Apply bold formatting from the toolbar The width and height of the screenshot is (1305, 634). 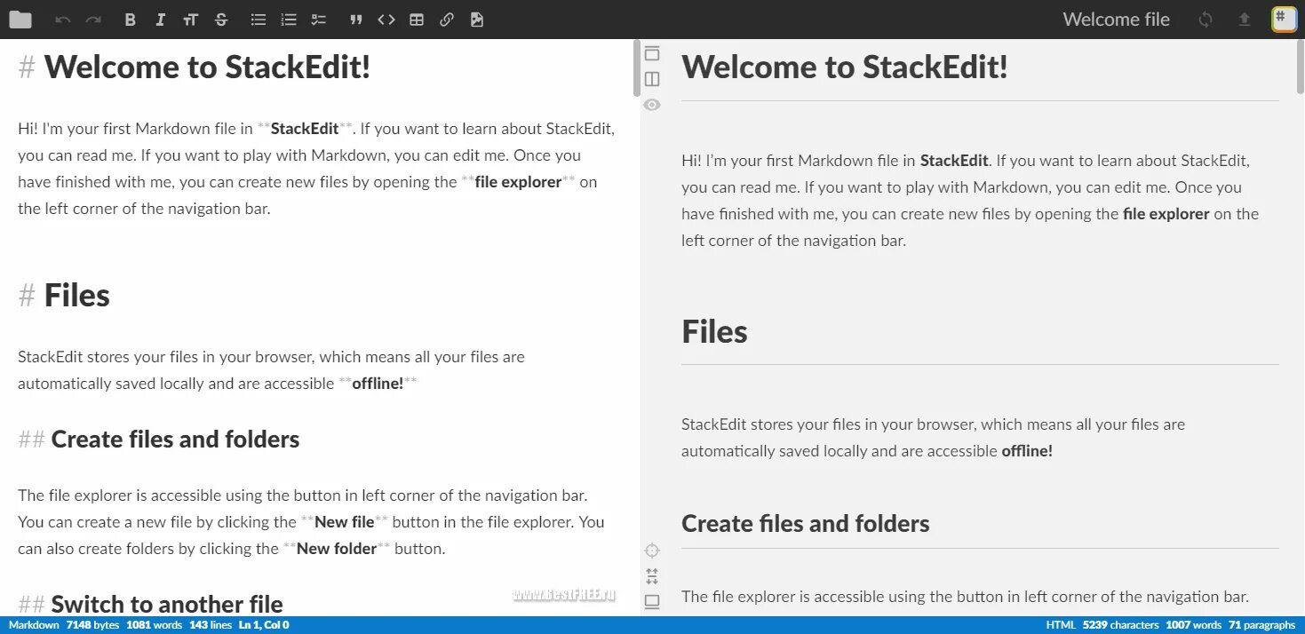pyautogui.click(x=131, y=20)
